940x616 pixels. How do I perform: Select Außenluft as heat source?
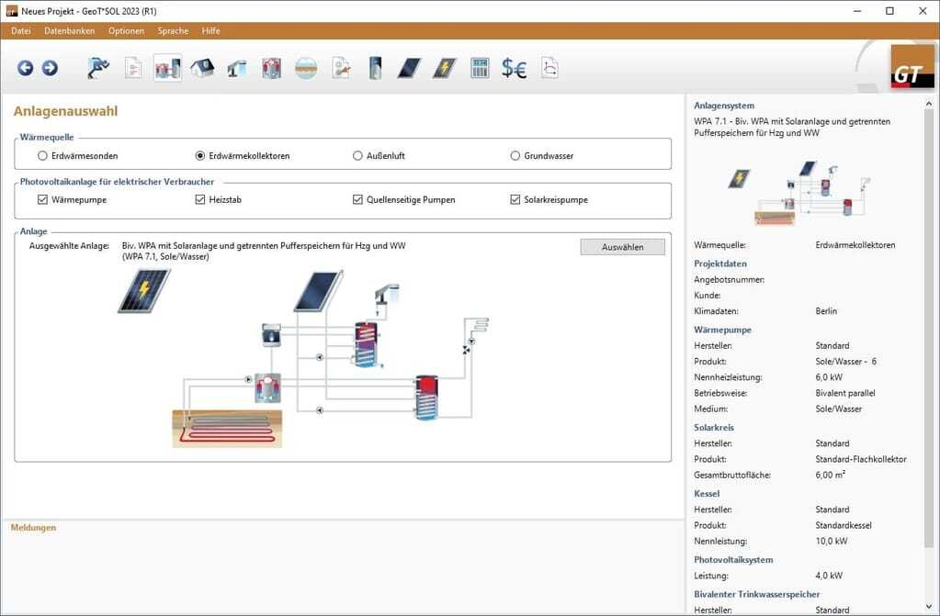358,156
